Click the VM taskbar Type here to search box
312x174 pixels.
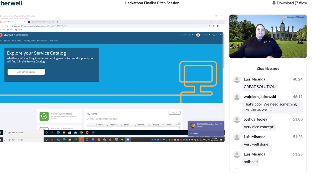[x=23, y=133]
